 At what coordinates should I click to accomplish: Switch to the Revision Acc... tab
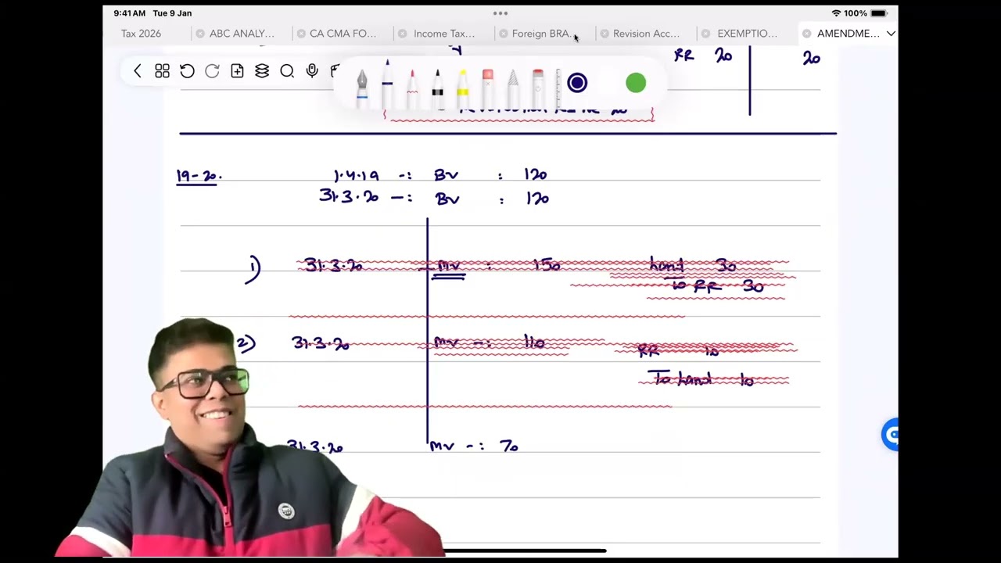[x=646, y=34]
